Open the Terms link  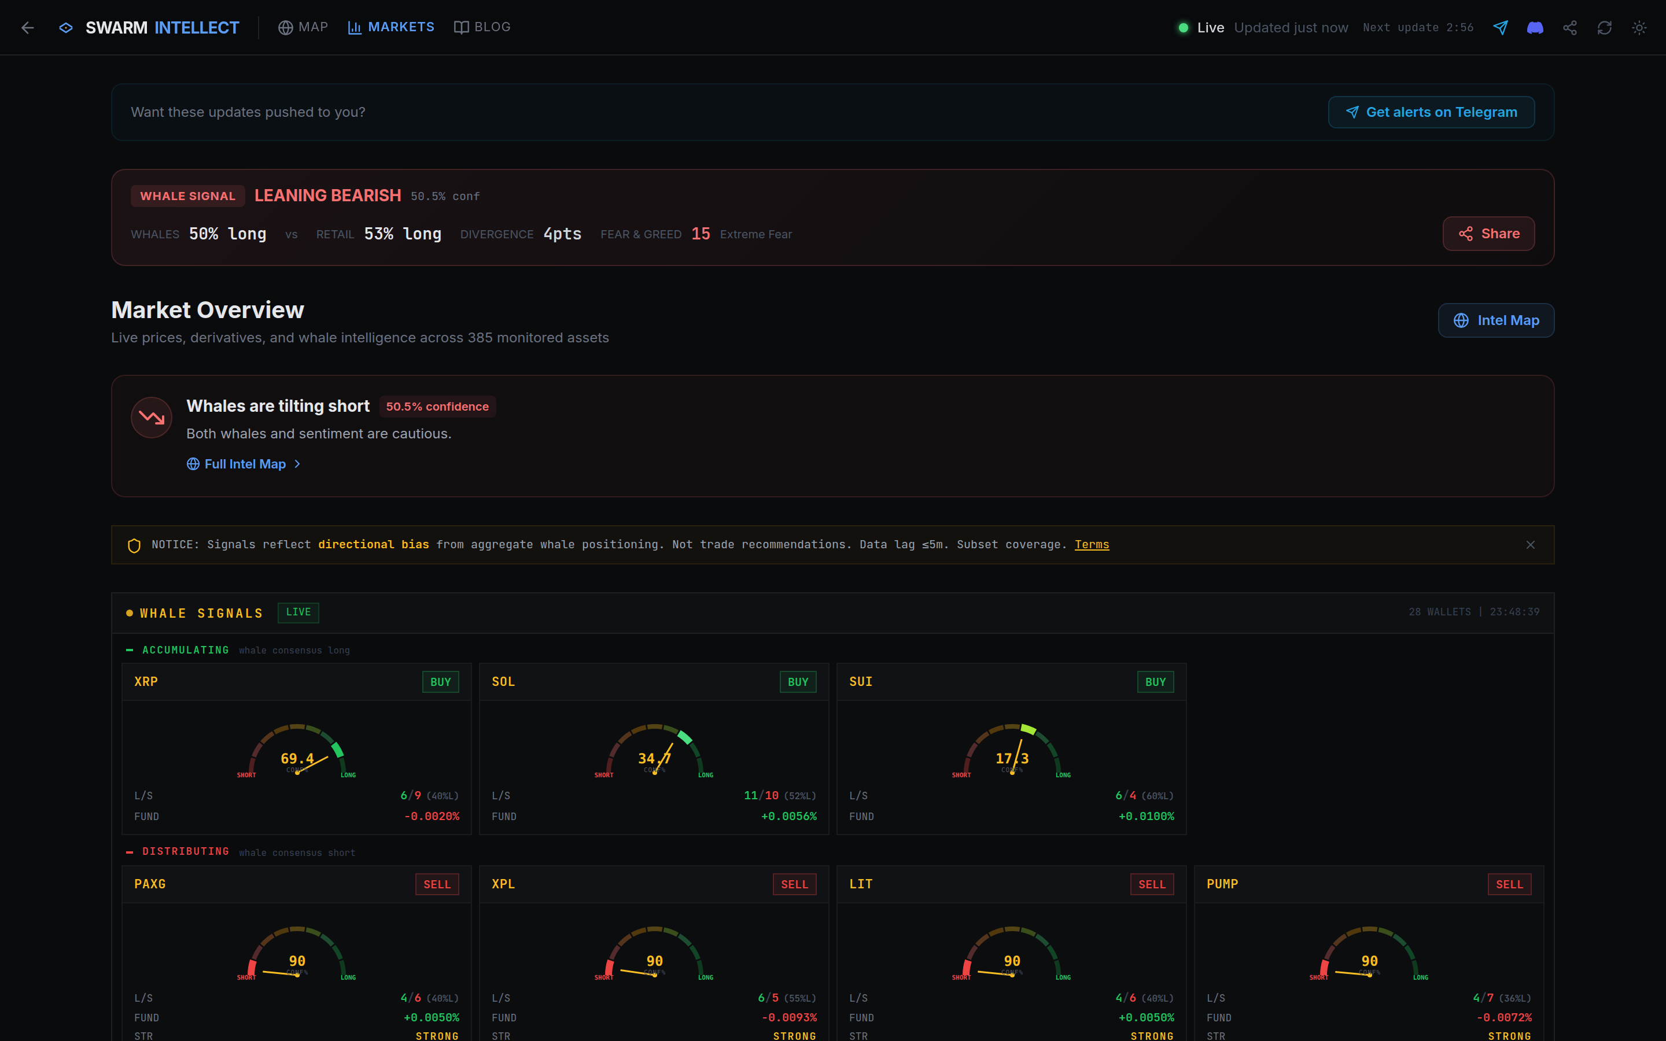[x=1091, y=545]
